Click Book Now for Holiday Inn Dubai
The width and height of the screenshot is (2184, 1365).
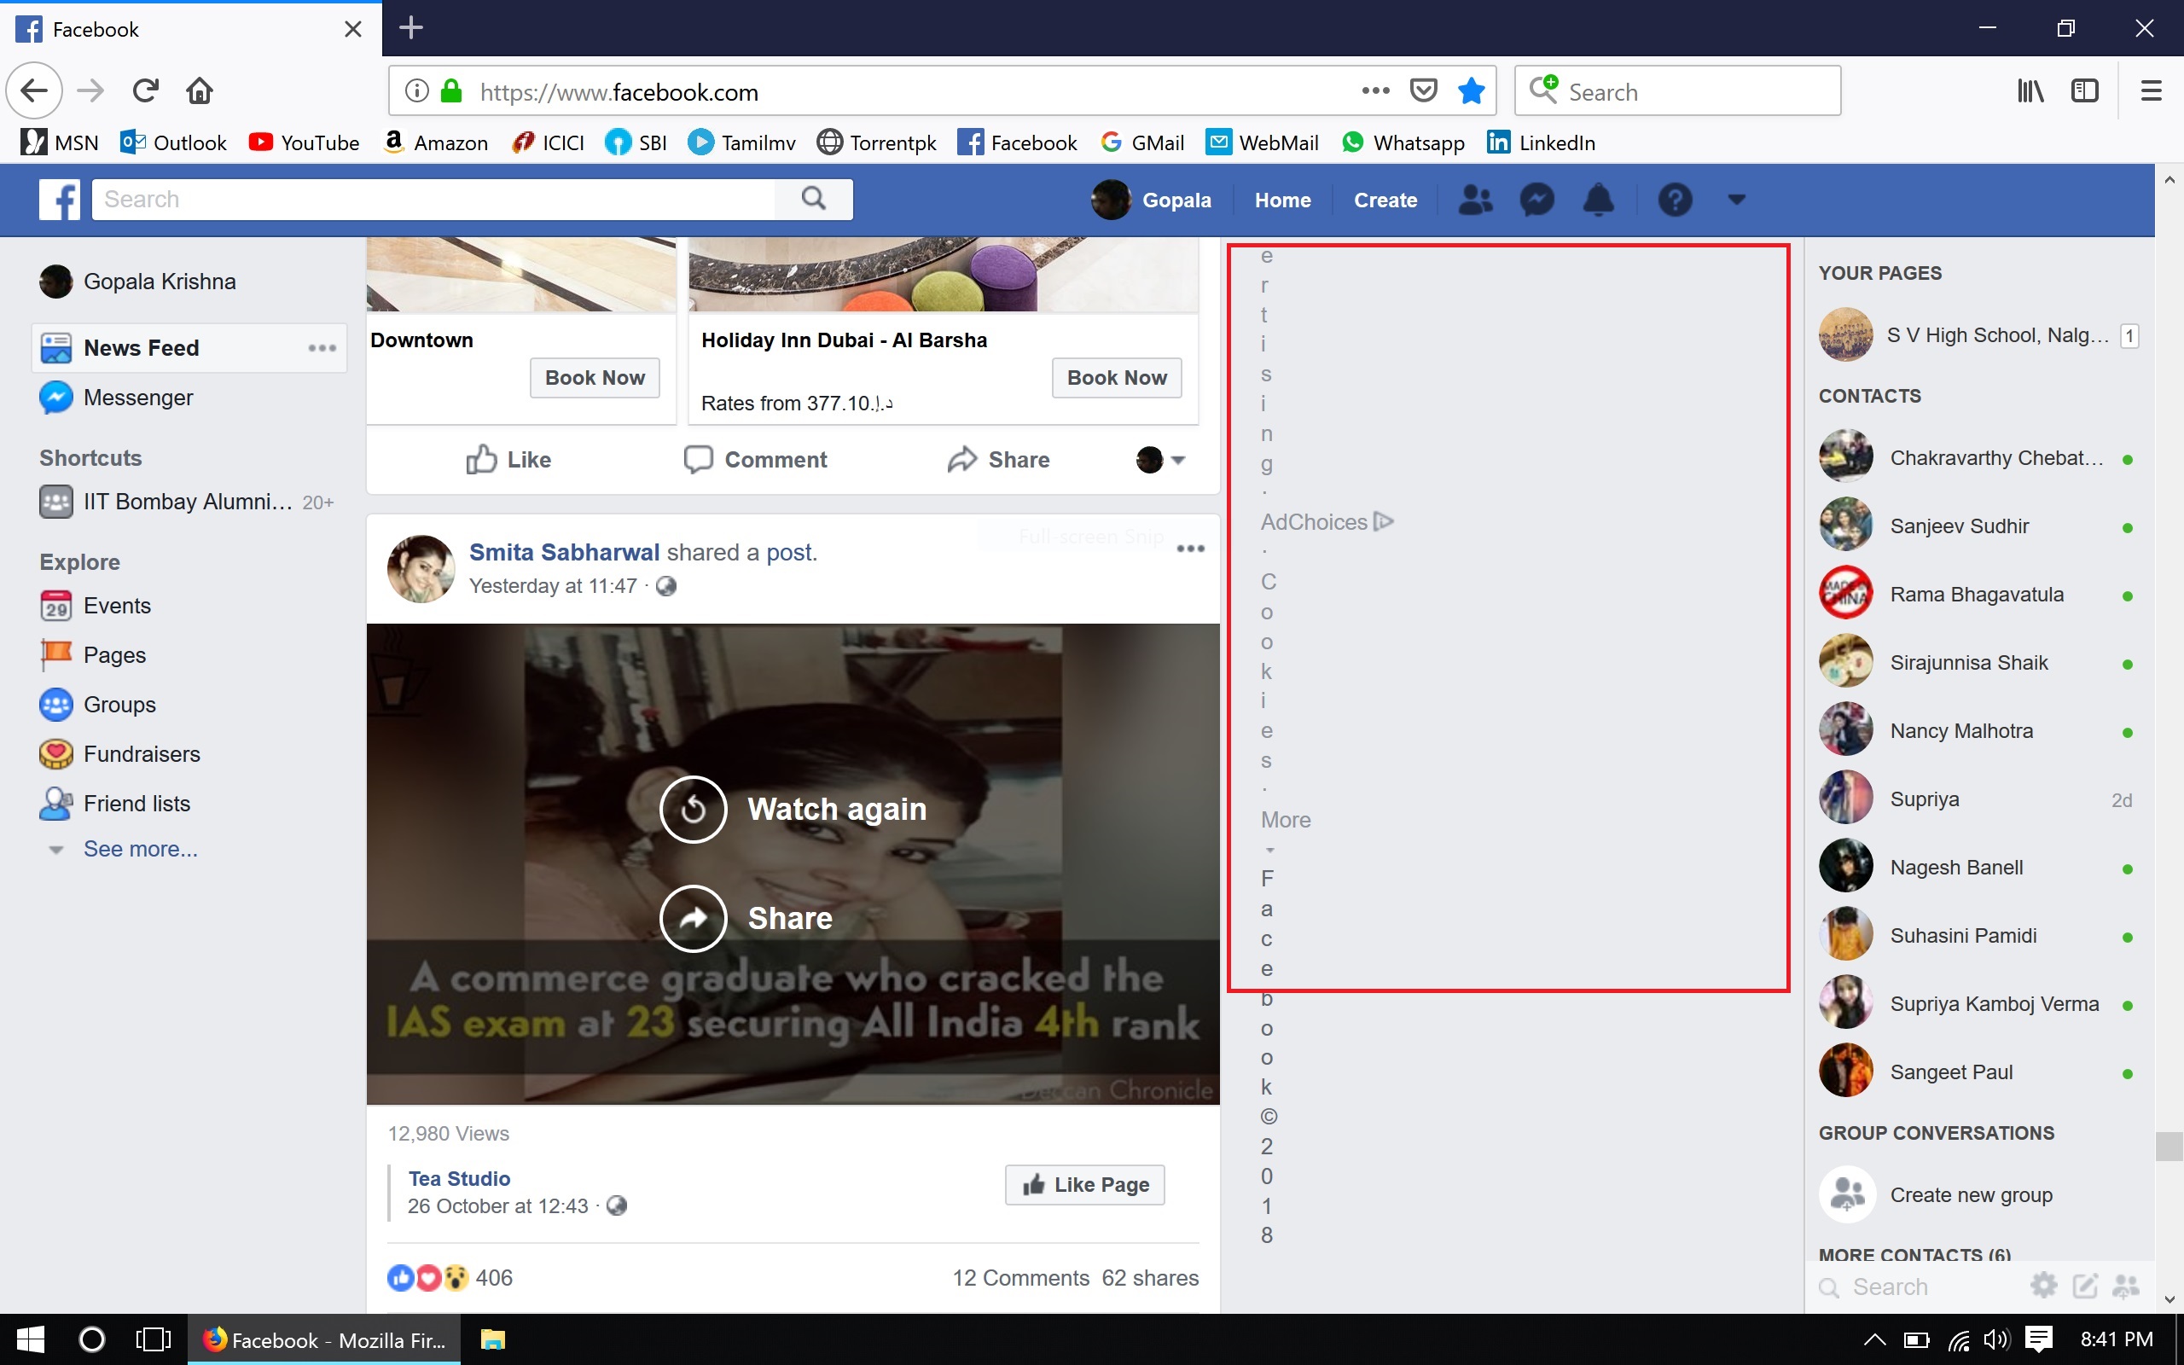[x=1117, y=377]
